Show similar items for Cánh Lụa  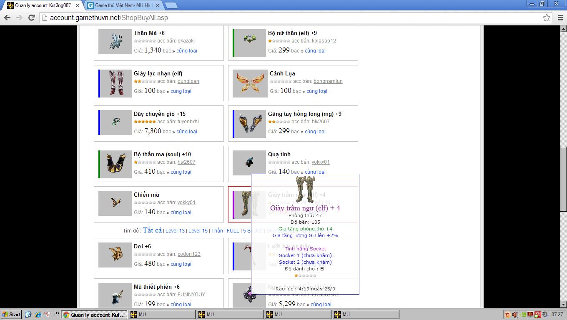[x=317, y=91]
